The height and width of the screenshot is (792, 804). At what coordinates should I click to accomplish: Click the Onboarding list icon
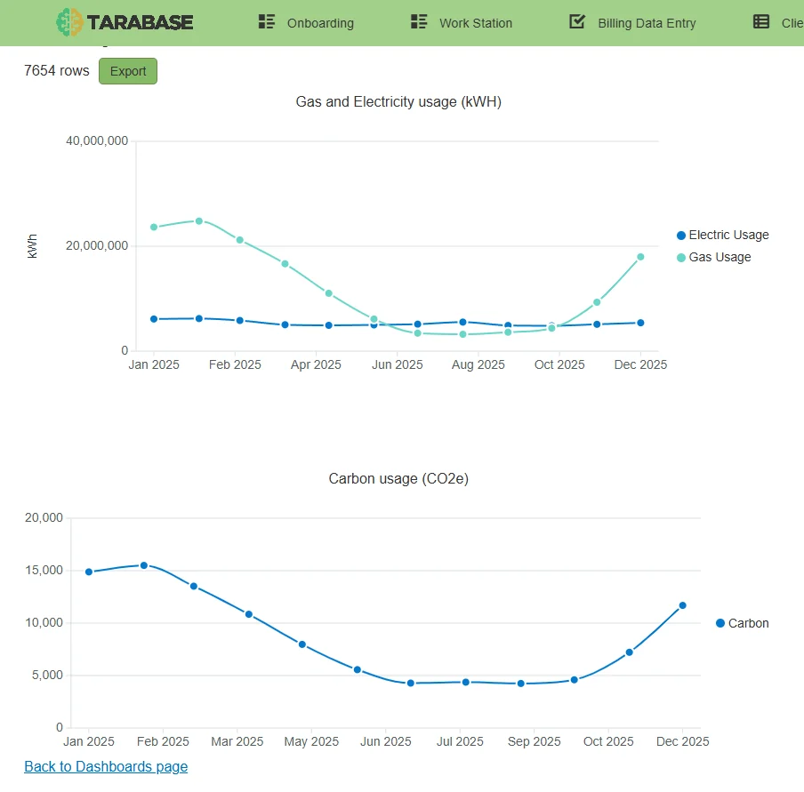[267, 21]
